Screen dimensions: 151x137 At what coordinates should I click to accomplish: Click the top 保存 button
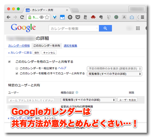[x=36, y=53]
